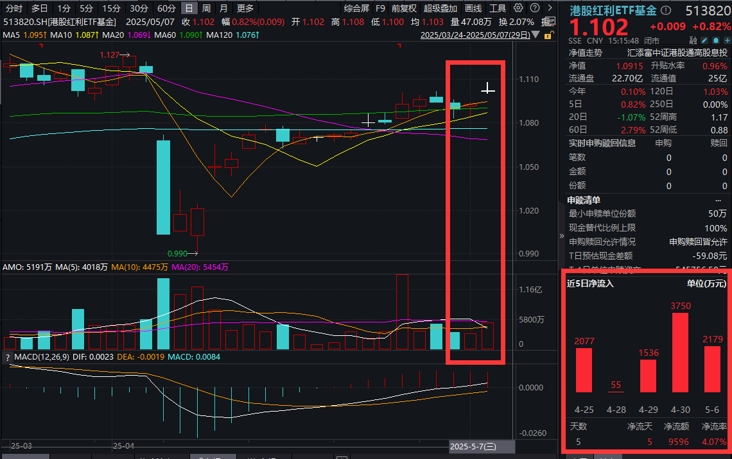Open the 净值走势 NAV trend link

point(585,53)
